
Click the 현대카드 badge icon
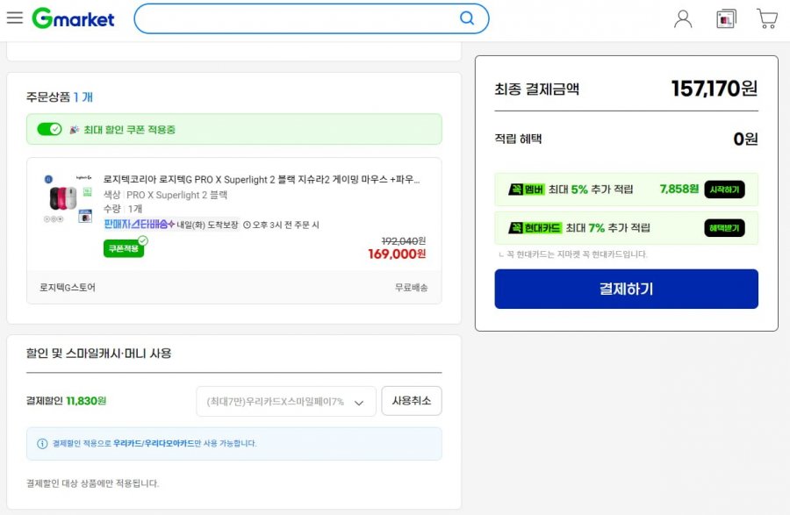pos(535,228)
